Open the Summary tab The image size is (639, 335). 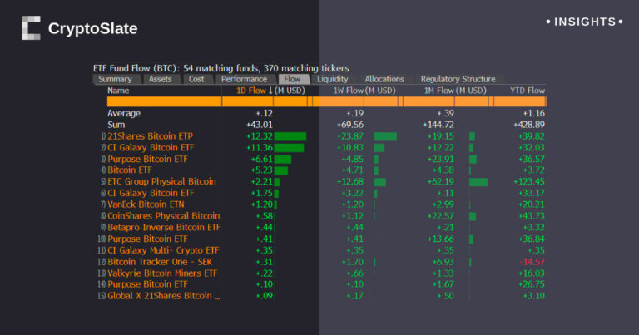tap(115, 79)
